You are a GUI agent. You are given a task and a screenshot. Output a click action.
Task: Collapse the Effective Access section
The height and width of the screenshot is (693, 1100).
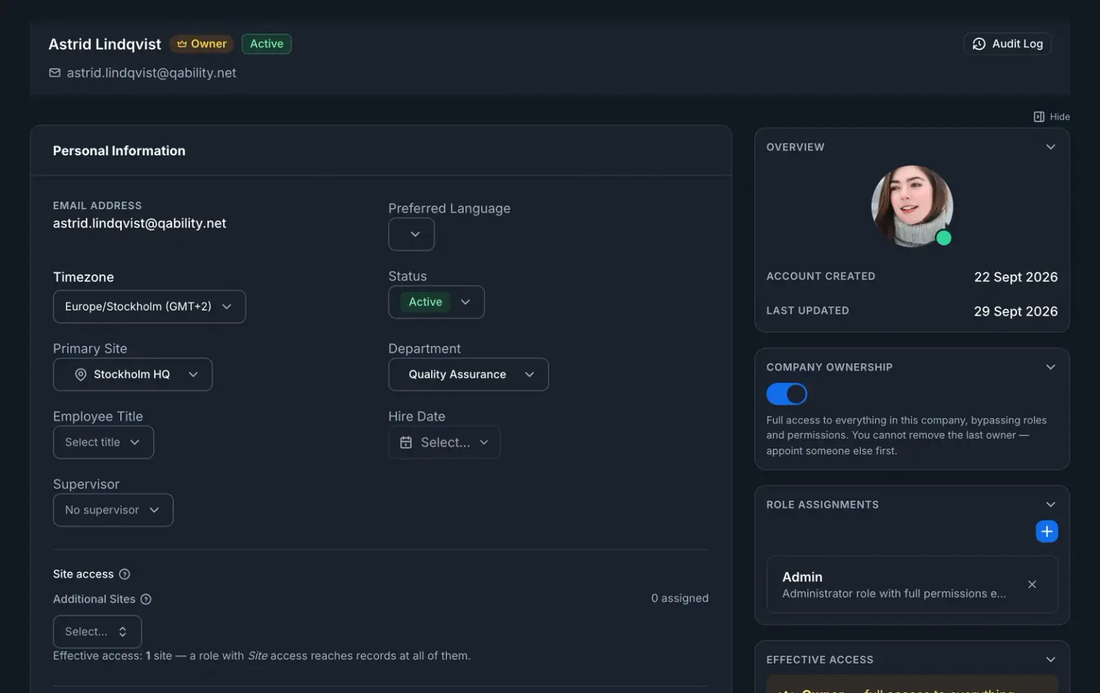click(x=1051, y=659)
